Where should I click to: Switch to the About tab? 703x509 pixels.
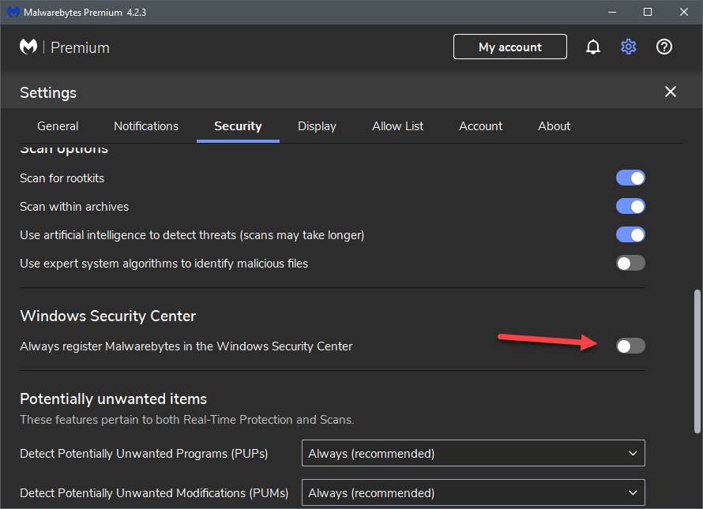(x=555, y=126)
